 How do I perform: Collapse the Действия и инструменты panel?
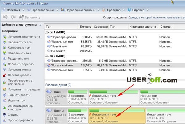(40, 25)
